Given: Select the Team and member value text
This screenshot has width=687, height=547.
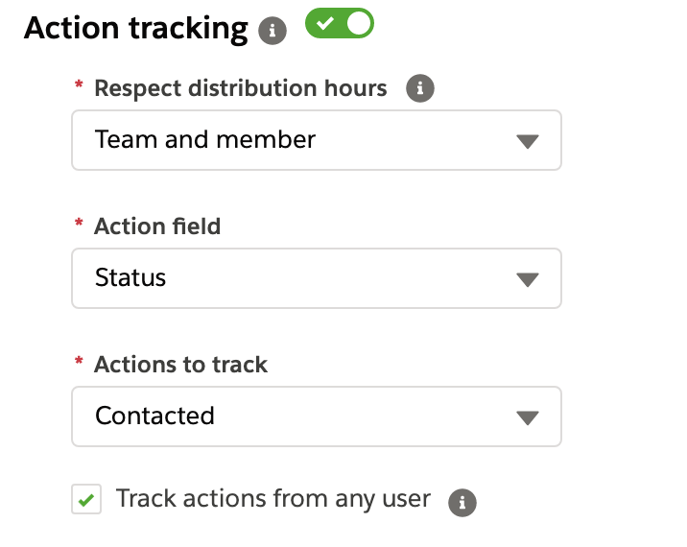Looking at the screenshot, I should pyautogui.click(x=205, y=140).
